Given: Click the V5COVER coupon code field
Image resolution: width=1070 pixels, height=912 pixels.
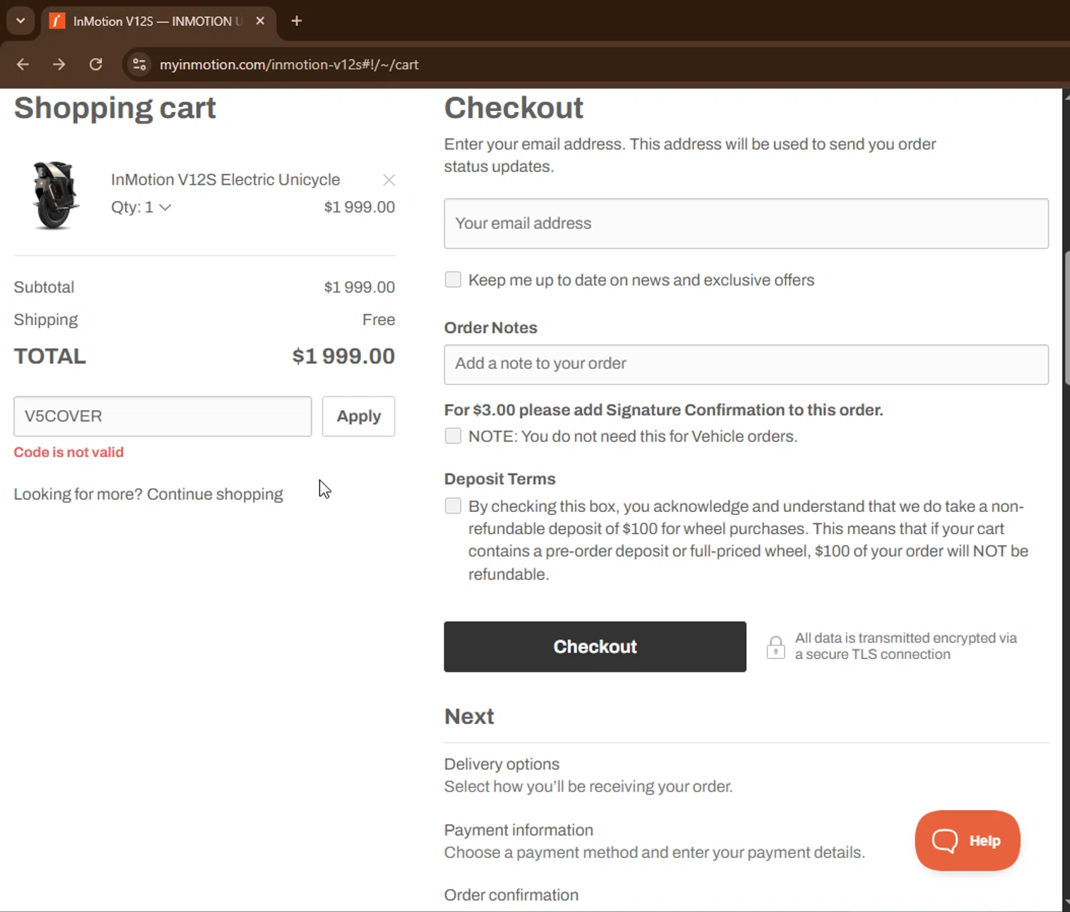Looking at the screenshot, I should click(163, 416).
